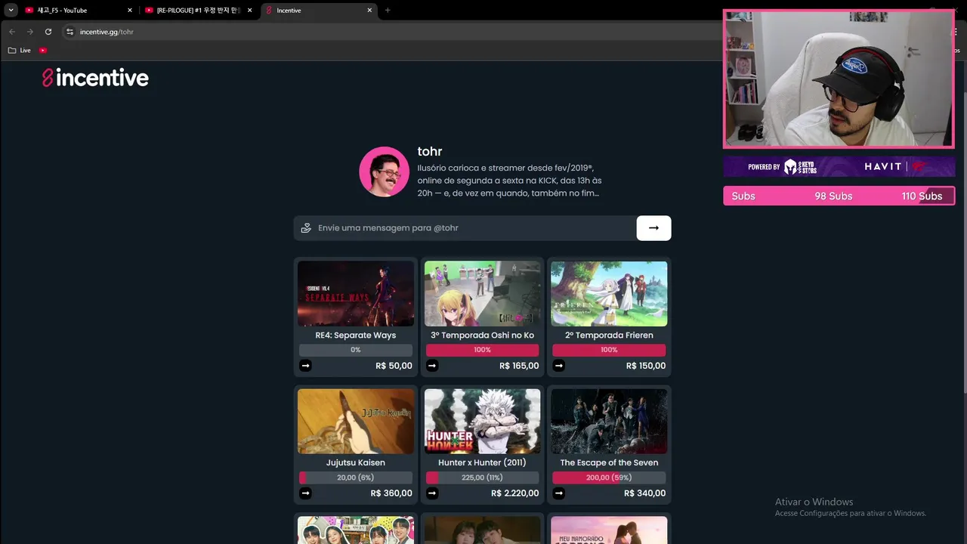This screenshot has width=967, height=544.
Task: Open 2º Temporada Frieren arrow button
Action: pyautogui.click(x=559, y=366)
